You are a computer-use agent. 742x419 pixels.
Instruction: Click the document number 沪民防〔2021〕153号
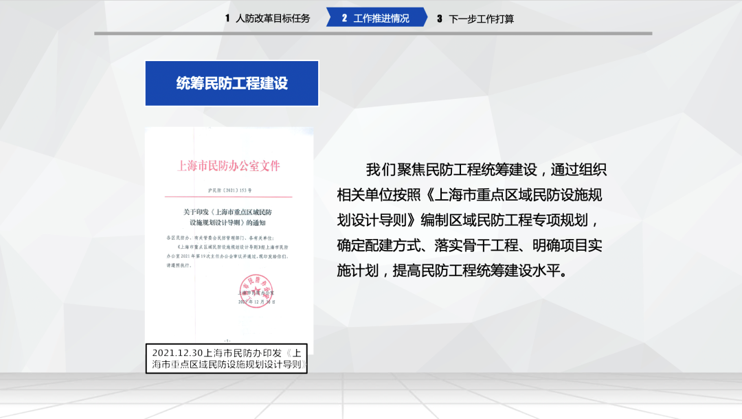230,190
